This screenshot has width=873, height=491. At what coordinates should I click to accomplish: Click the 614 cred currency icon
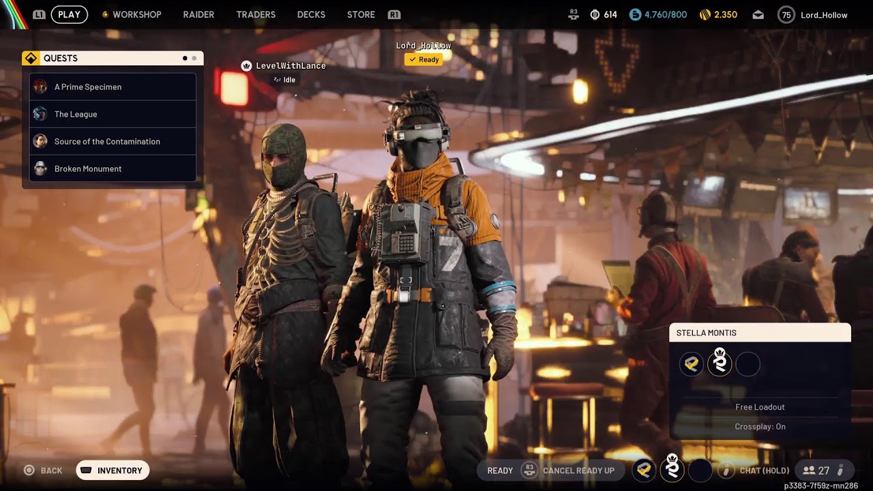coord(595,14)
